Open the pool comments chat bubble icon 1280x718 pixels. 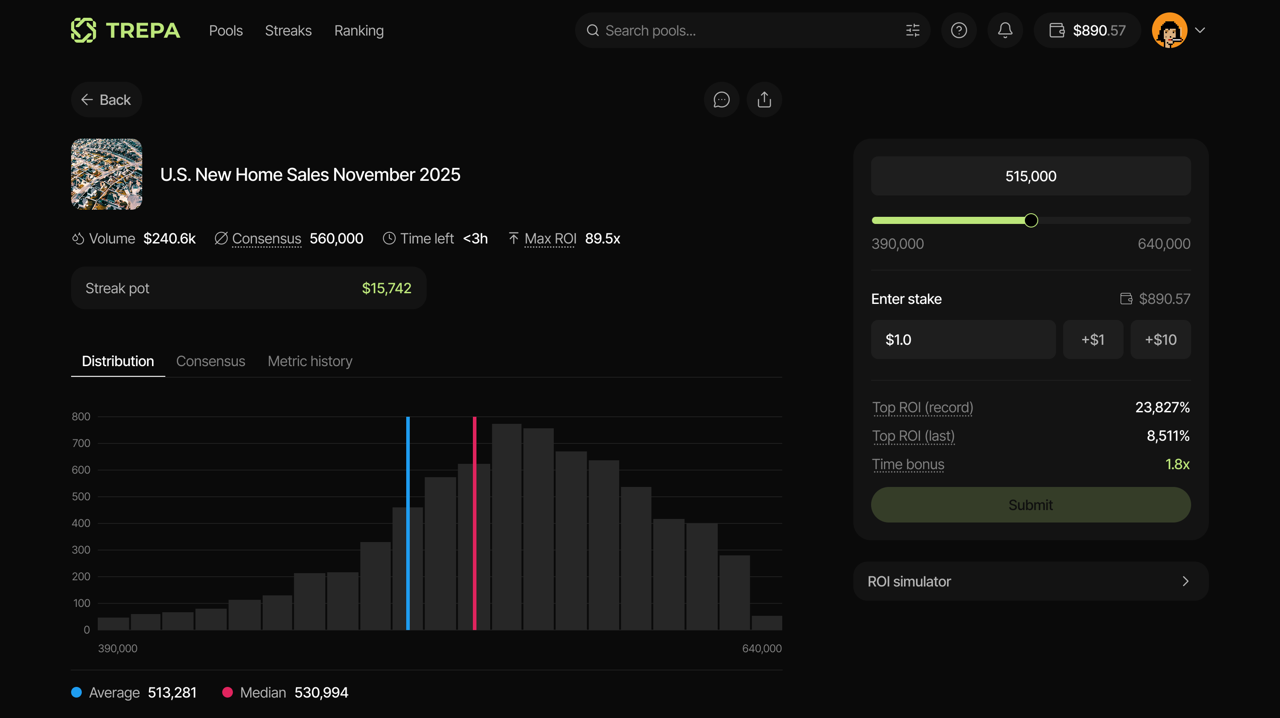tap(721, 100)
